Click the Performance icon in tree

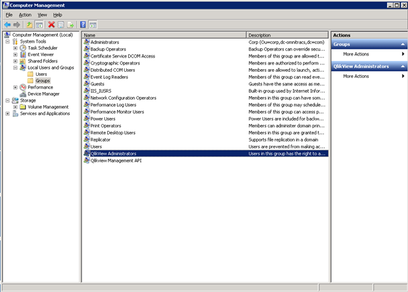23,87
